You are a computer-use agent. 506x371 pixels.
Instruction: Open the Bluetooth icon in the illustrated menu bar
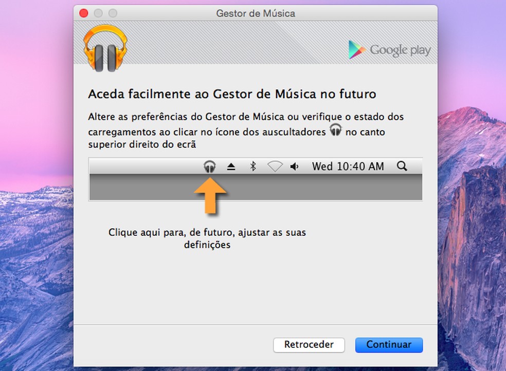pos(253,165)
